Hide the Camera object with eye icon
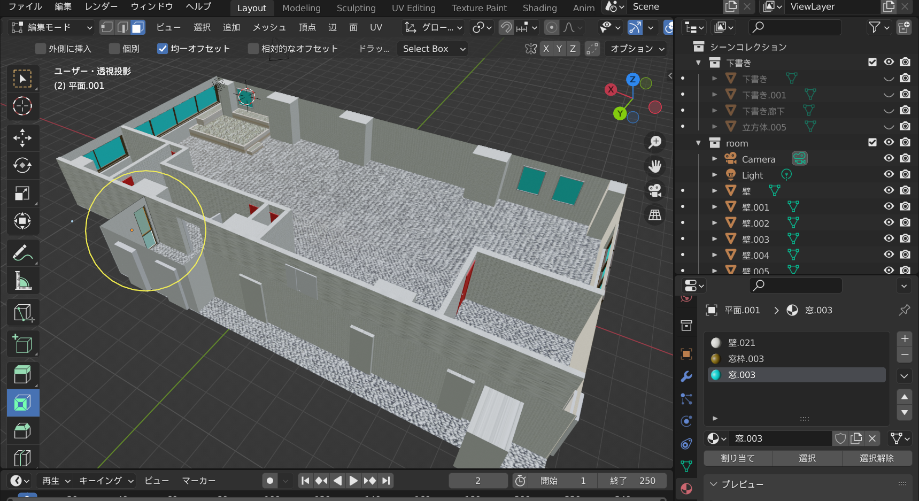This screenshot has width=919, height=501. tap(889, 158)
